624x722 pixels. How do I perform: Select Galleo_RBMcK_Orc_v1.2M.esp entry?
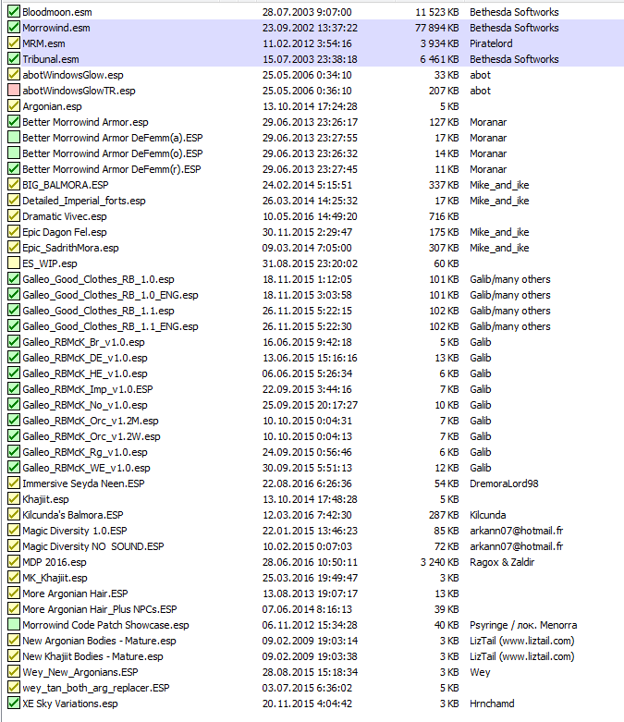click(91, 421)
